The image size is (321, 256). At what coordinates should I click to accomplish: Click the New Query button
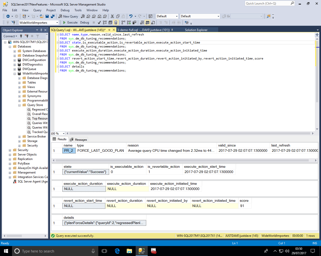tap(68, 16)
